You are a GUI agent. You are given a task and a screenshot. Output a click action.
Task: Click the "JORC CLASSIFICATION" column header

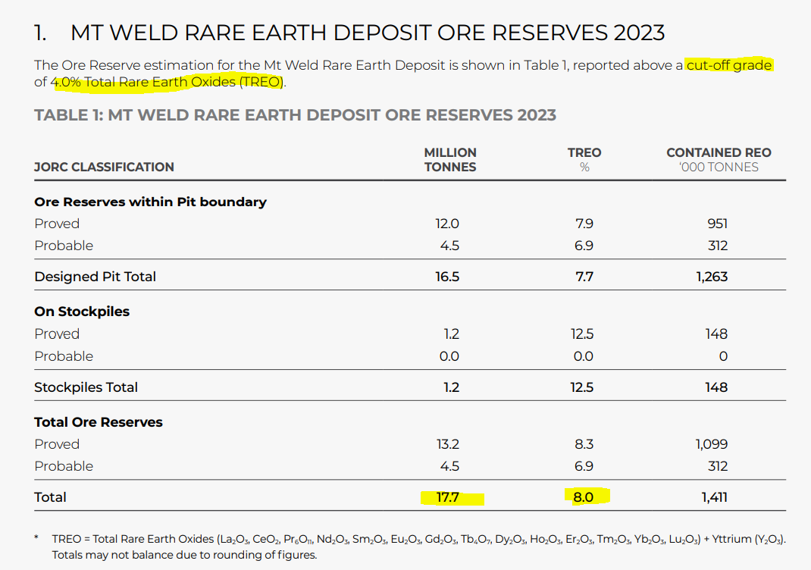[x=104, y=167]
